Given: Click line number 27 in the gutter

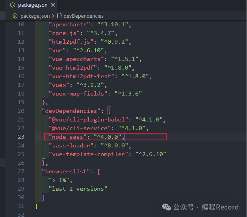Looking at the screenshot, I should coord(21,171).
